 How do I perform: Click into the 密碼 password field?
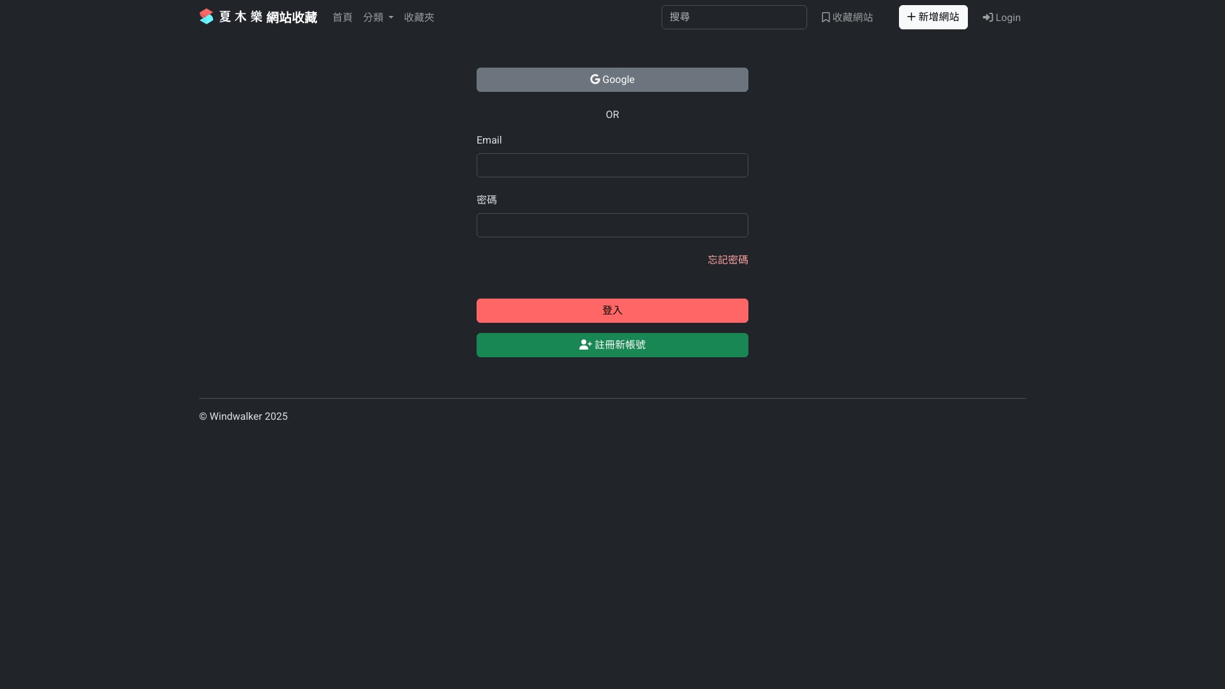pyautogui.click(x=612, y=225)
